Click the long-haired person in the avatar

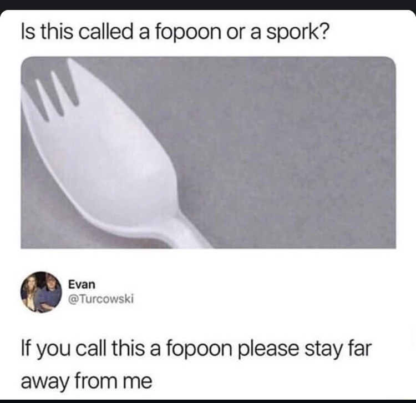coord(31,292)
